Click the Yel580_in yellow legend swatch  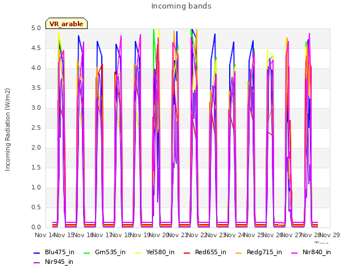(x=138, y=253)
